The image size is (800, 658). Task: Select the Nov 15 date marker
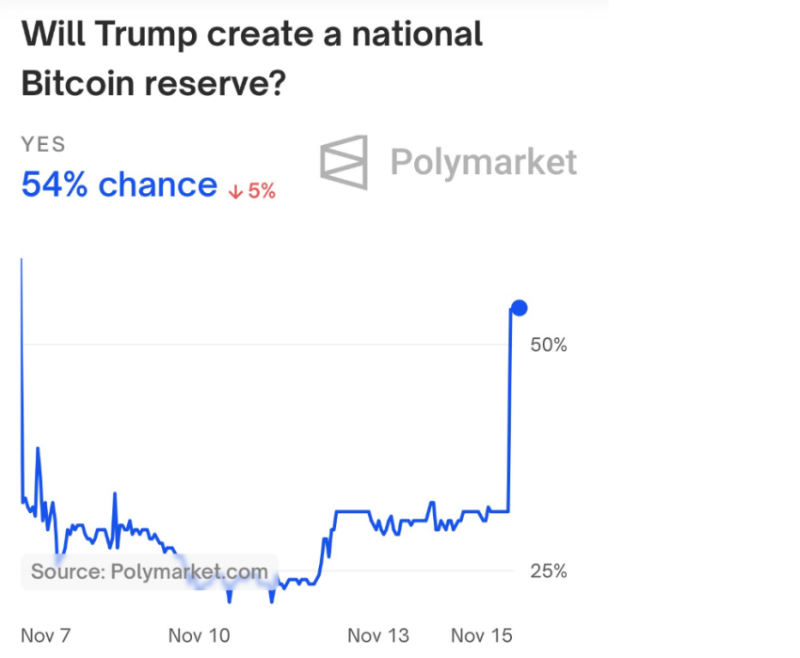[x=481, y=635]
